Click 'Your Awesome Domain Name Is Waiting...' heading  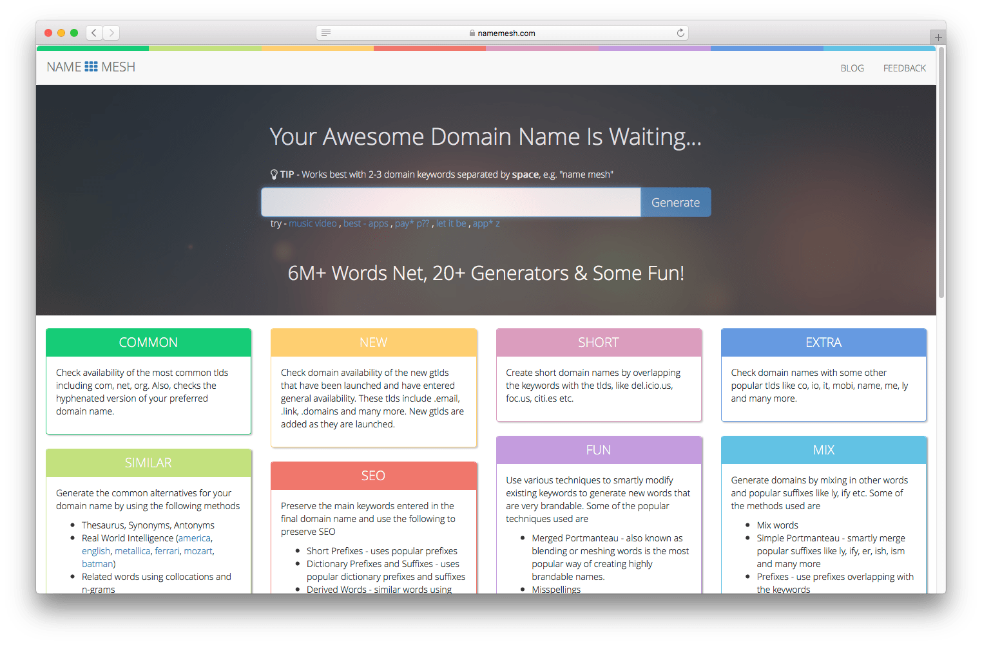[486, 136]
